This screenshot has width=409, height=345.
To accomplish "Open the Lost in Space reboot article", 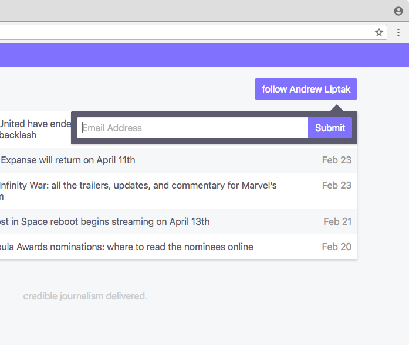I will click(104, 221).
